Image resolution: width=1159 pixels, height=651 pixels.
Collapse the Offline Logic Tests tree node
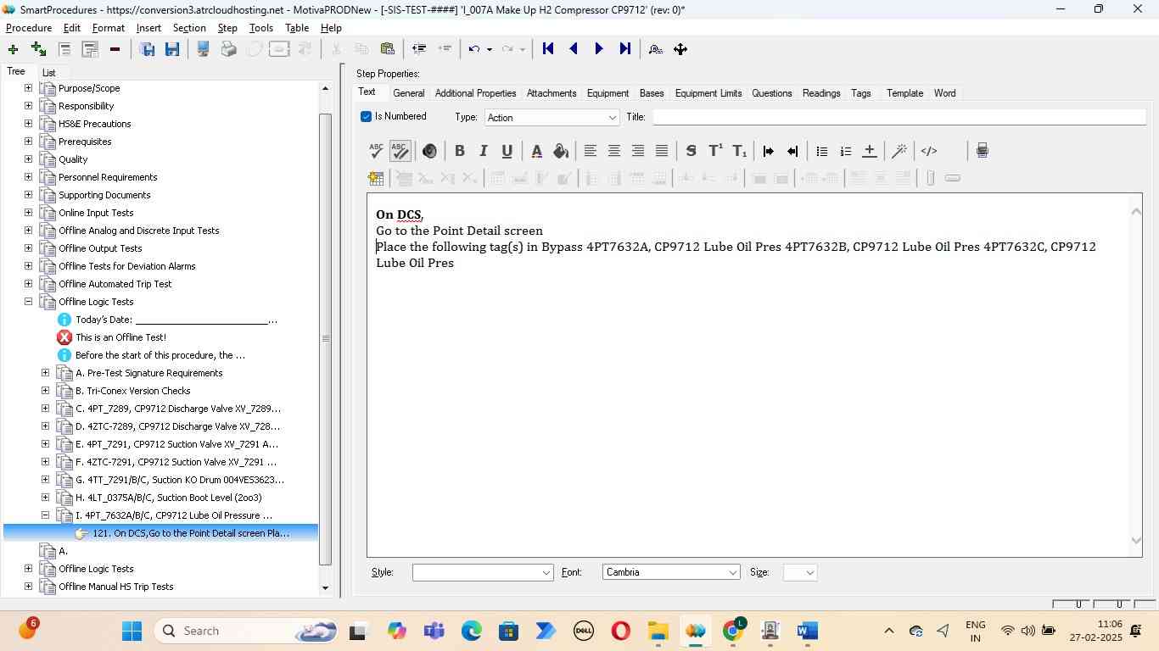pyautogui.click(x=28, y=302)
